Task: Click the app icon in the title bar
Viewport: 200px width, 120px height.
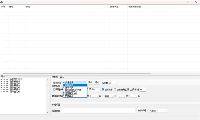Action: 2,2
